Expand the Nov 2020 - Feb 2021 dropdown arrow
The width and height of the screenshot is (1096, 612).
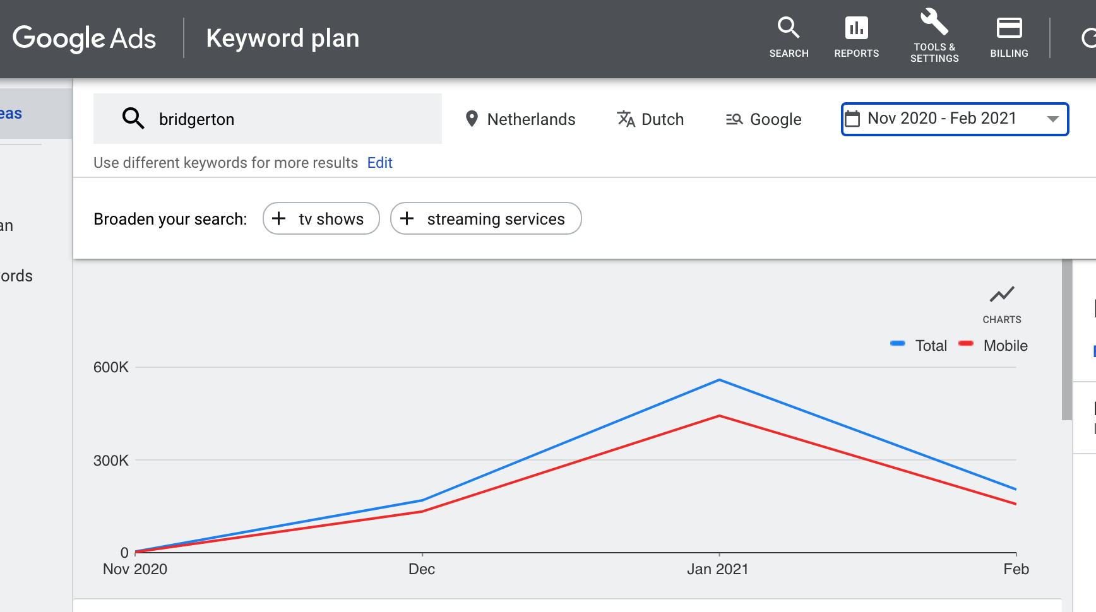(1052, 119)
